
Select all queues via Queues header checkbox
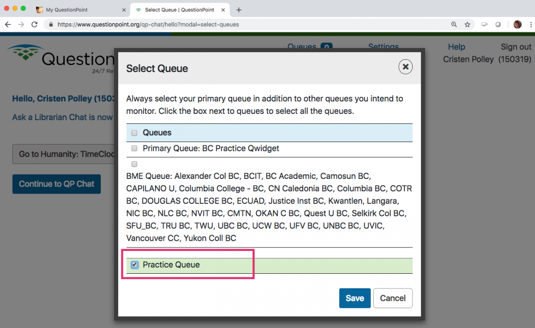click(x=134, y=133)
